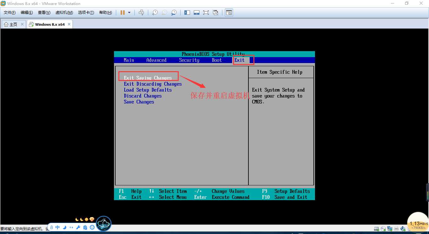429x234 pixels.
Task: Restore down the VMware Workstation window
Action: (407, 3)
